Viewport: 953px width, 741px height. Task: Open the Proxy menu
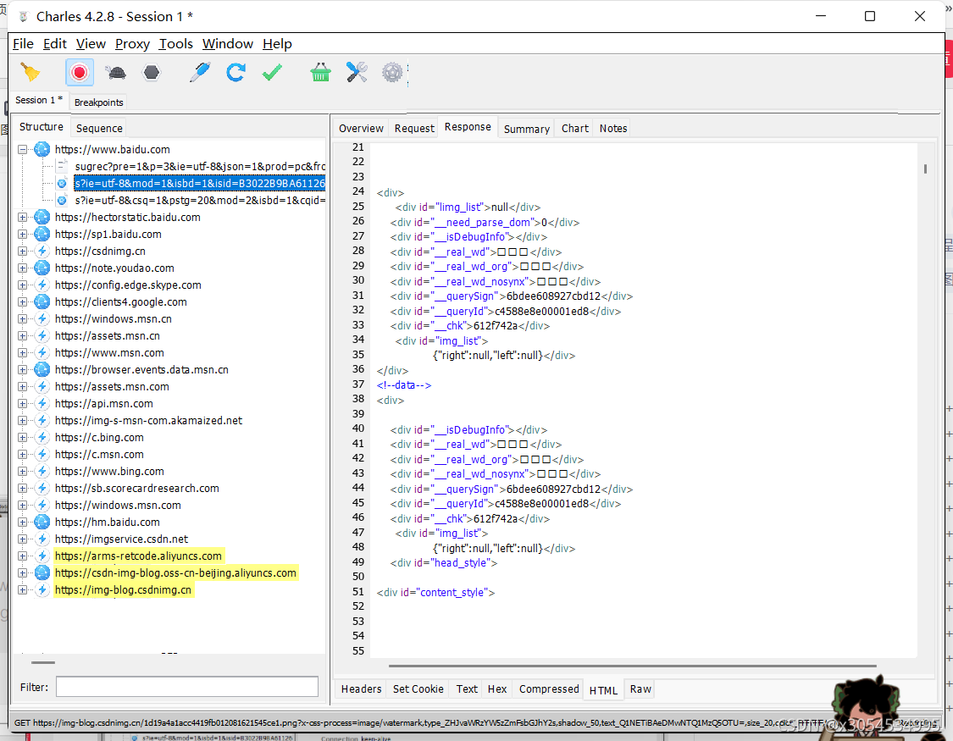pyautogui.click(x=132, y=44)
